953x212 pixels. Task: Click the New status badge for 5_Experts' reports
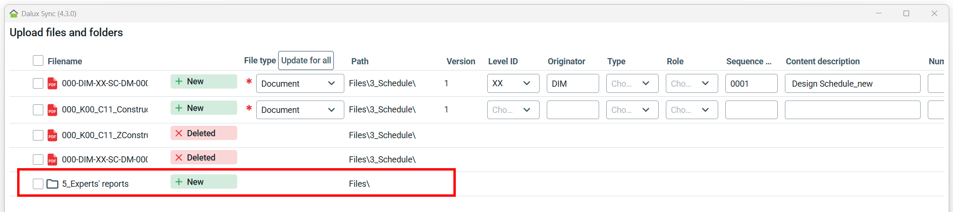203,182
